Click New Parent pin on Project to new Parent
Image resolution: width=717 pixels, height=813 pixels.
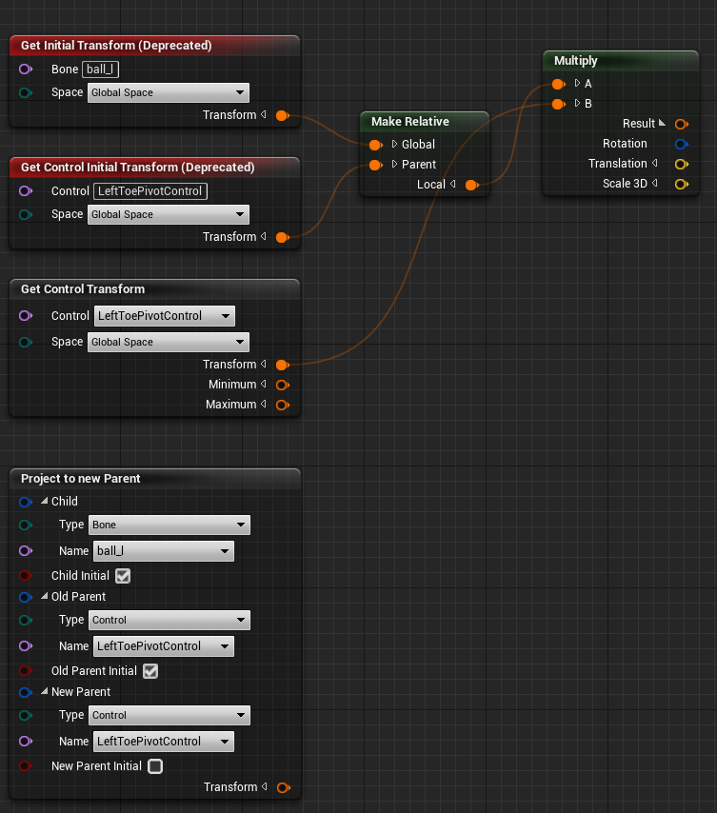(26, 692)
